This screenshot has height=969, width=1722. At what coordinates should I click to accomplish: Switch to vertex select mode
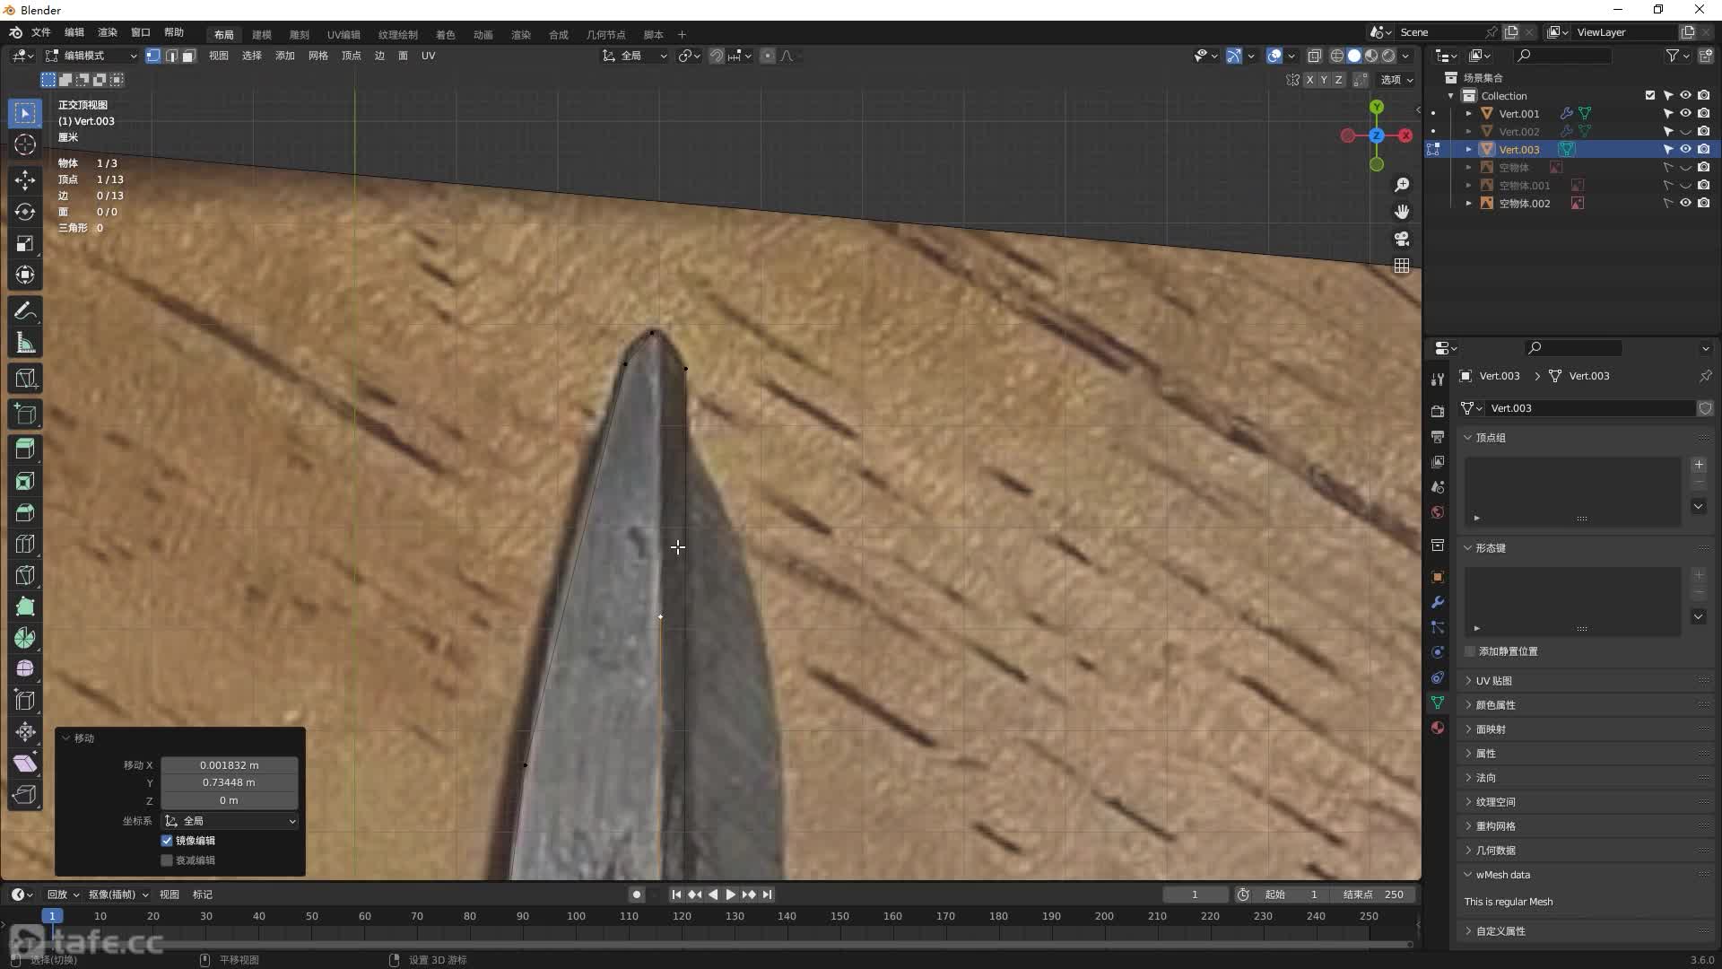153,56
